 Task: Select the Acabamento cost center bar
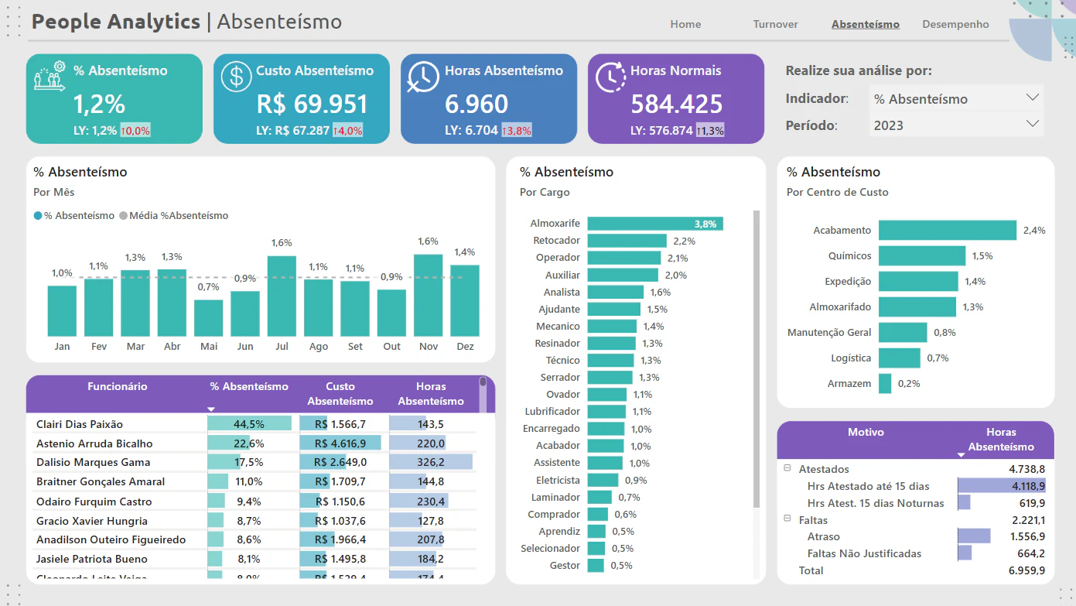point(948,230)
